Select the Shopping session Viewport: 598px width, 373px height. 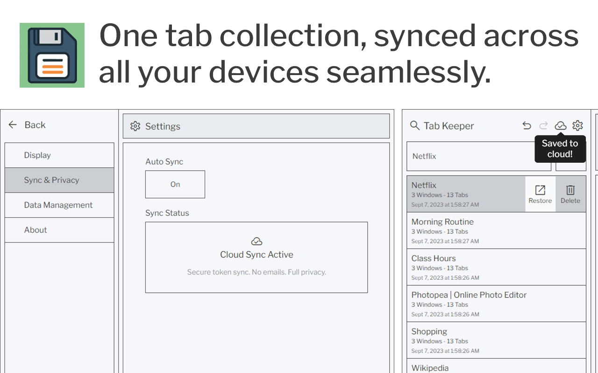pyautogui.click(x=496, y=340)
